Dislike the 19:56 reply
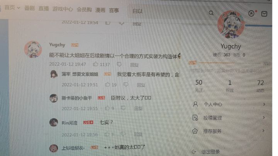This screenshot has height=156, width=278. (123, 134)
